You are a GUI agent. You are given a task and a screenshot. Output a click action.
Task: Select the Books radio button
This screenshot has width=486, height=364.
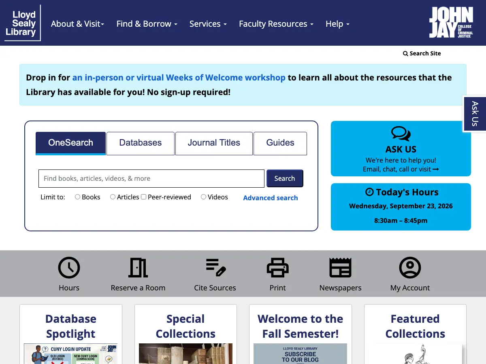[x=77, y=197]
